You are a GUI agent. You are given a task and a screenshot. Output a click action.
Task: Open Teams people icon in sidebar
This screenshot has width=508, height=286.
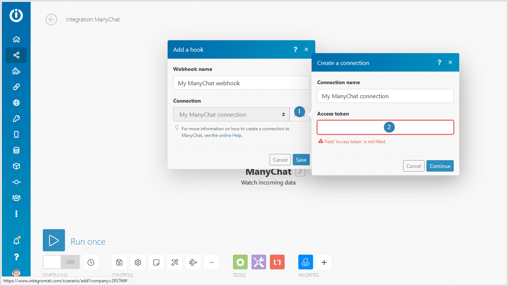pos(16,198)
